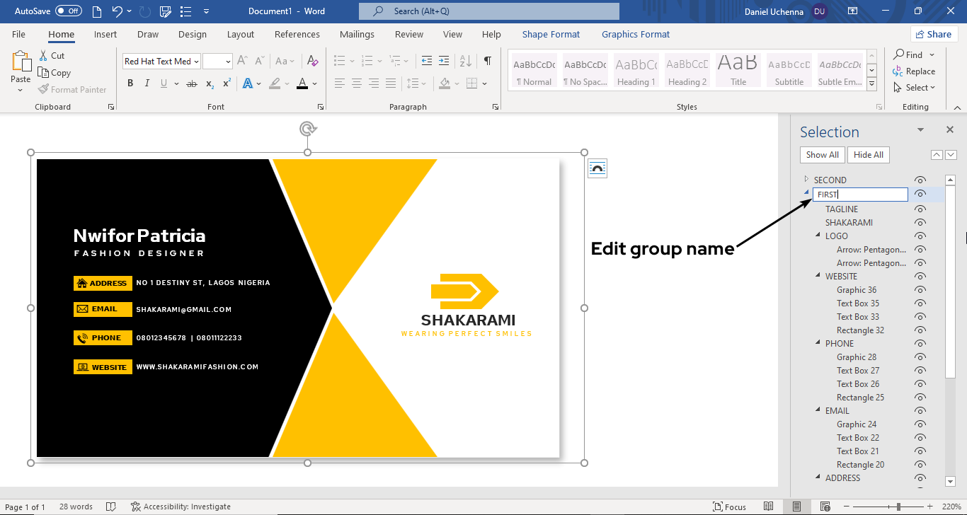Open the font name dropdown

[x=196, y=62]
